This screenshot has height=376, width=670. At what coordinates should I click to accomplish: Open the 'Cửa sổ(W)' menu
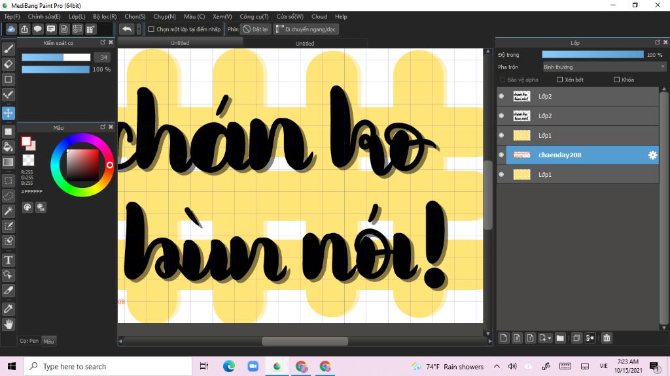pyautogui.click(x=290, y=16)
